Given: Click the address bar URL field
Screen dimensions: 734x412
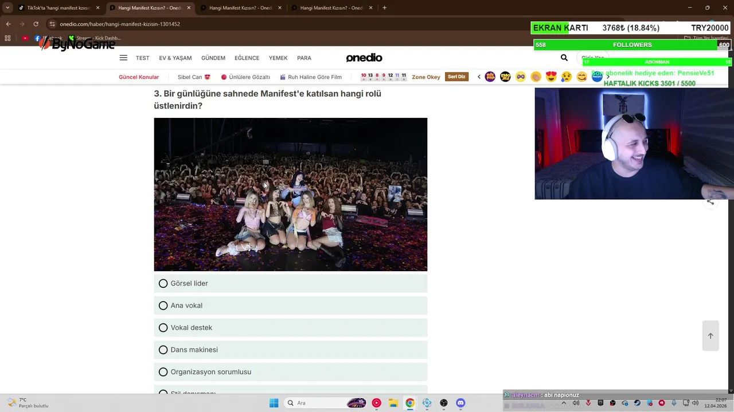Looking at the screenshot, I should [x=287, y=24].
